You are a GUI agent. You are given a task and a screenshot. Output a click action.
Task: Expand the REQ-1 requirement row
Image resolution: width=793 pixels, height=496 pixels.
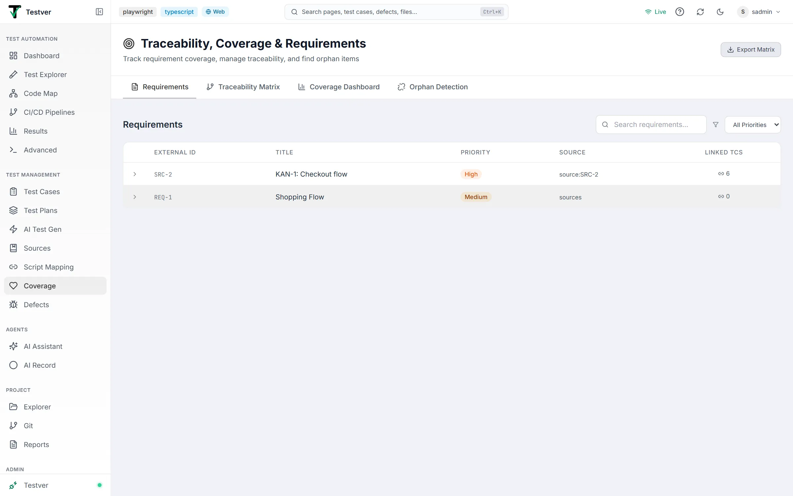tap(135, 197)
